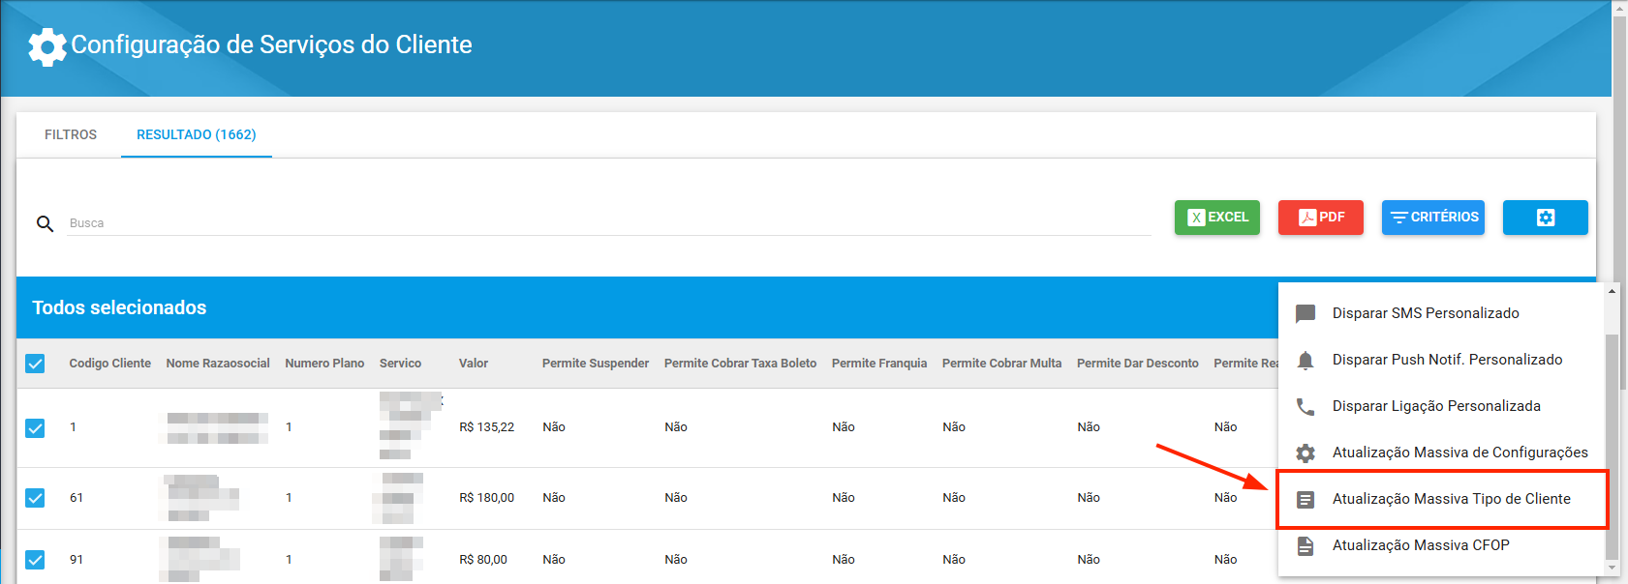Click the SMS chat bubble icon
The image size is (1628, 584).
coord(1305,313)
